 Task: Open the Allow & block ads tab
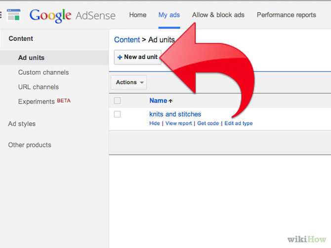tap(218, 15)
